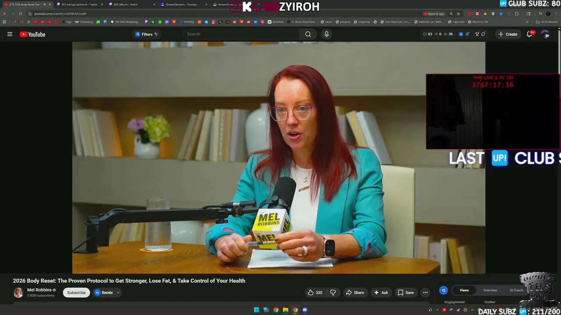Viewport: 561px width, 315px height.
Task: Focus the YouTube search box
Action: (241, 34)
